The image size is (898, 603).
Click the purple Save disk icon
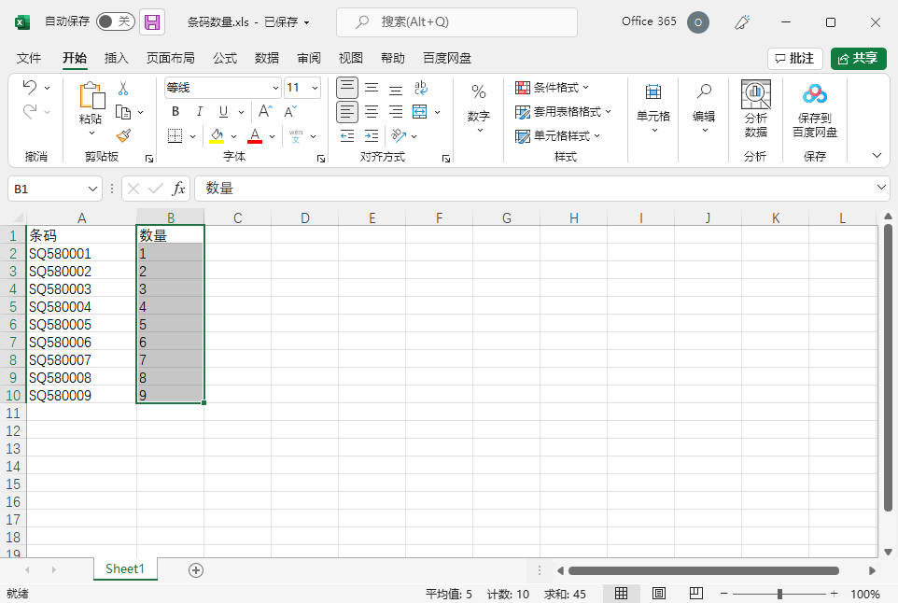(x=152, y=21)
